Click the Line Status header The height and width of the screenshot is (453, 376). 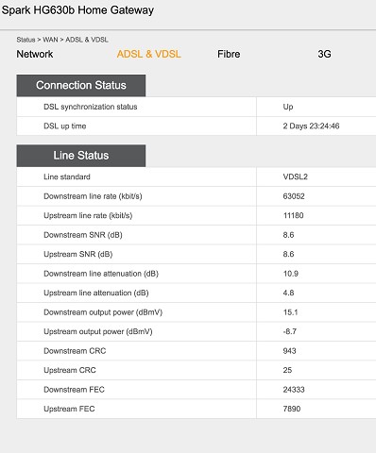(x=81, y=156)
